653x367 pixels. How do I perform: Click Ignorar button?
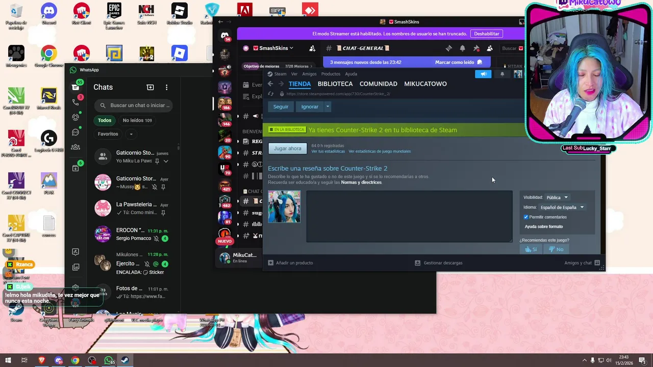click(310, 107)
